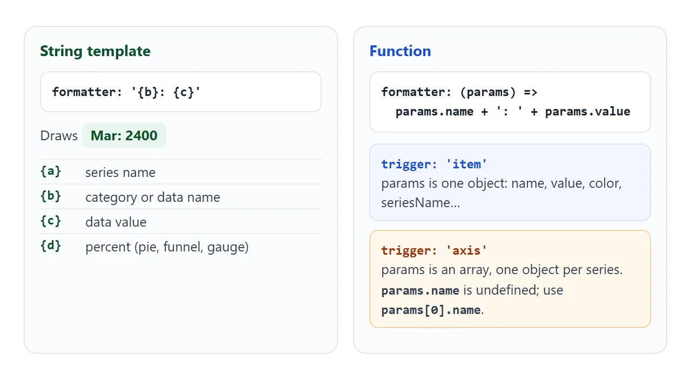Click 'params is one object' description
Screen dimensions: 691x382
[x=502, y=193]
